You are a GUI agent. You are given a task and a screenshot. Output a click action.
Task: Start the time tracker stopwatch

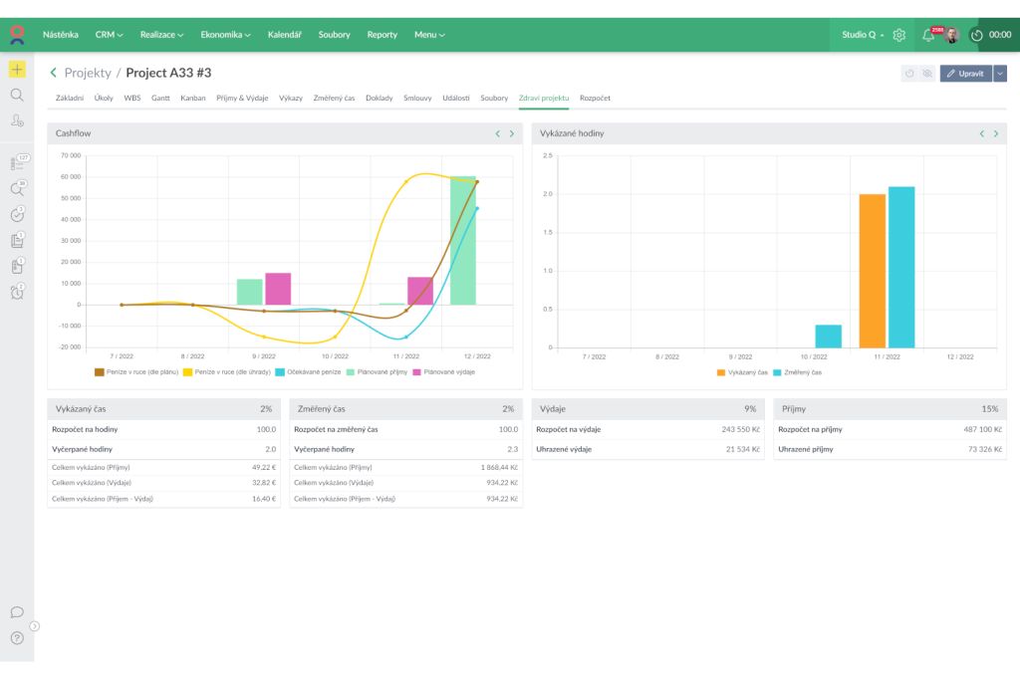coord(977,35)
